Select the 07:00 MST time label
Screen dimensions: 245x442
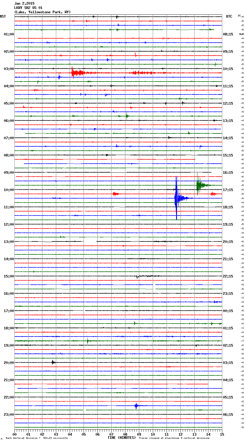click(9, 138)
